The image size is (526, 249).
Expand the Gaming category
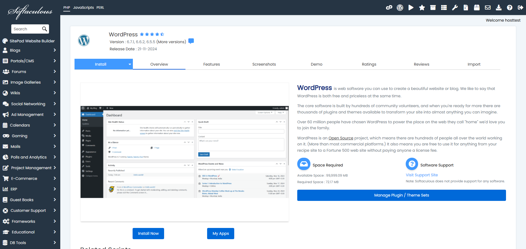point(30,136)
